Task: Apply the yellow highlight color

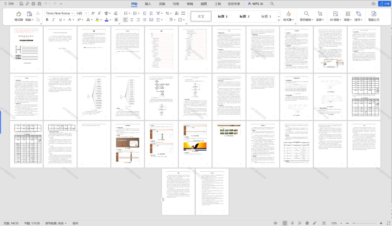Action: pyautogui.click(x=98, y=20)
